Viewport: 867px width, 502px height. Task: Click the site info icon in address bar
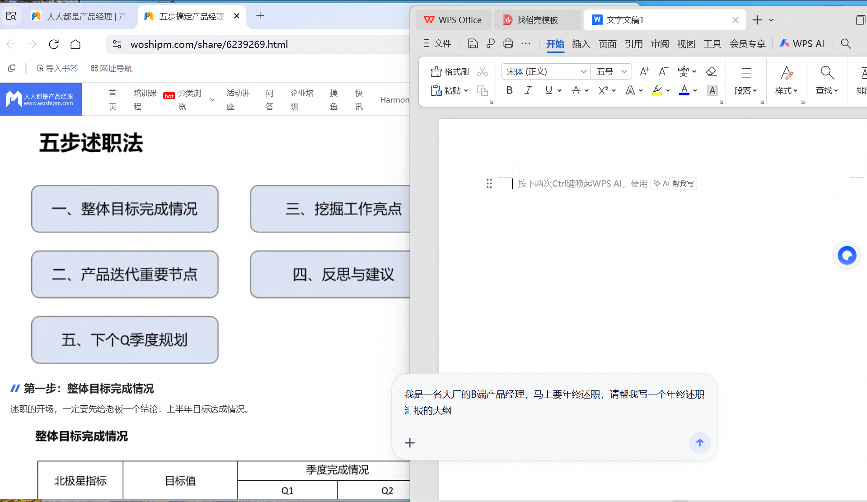pyautogui.click(x=117, y=44)
